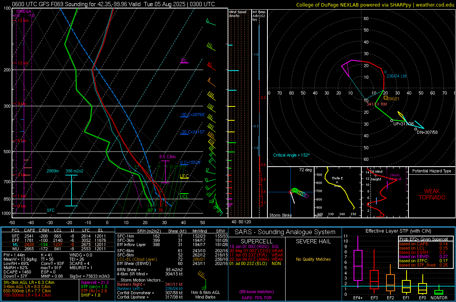Click the STP (cin) = 1.5 value
This screenshot has width=456, height=302.
click(x=94, y=287)
